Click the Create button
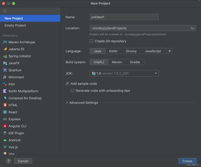 (x=187, y=161)
